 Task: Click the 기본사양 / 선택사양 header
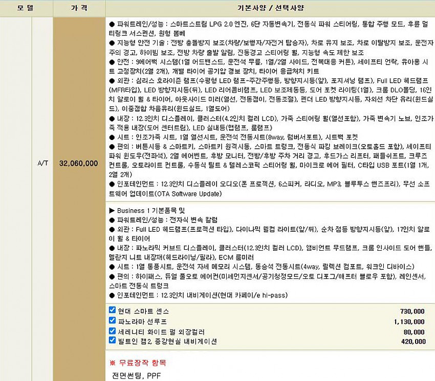[x=270, y=8]
